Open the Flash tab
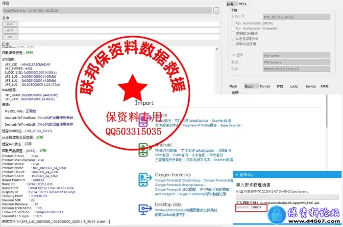 [x=233, y=86]
